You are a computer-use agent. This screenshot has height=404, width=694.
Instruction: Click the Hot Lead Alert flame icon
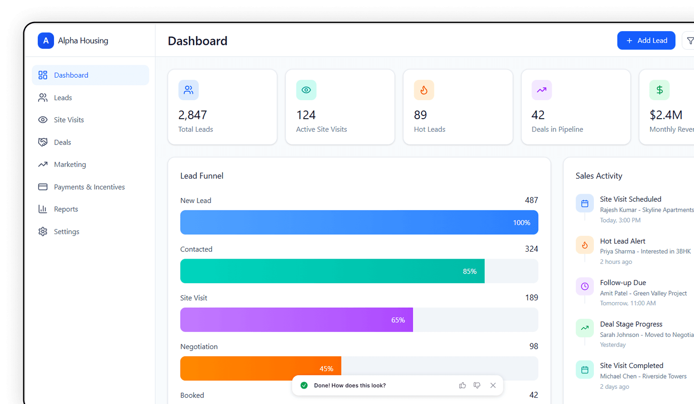pyautogui.click(x=585, y=245)
